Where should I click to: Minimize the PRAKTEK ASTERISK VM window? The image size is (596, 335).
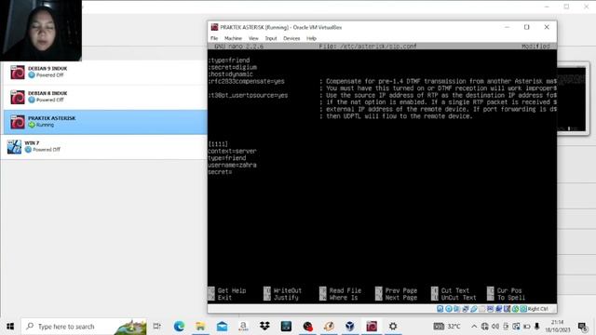[507, 27]
